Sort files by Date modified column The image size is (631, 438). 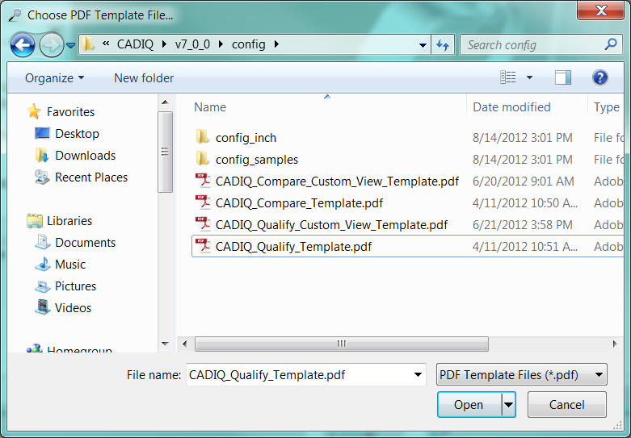point(511,107)
